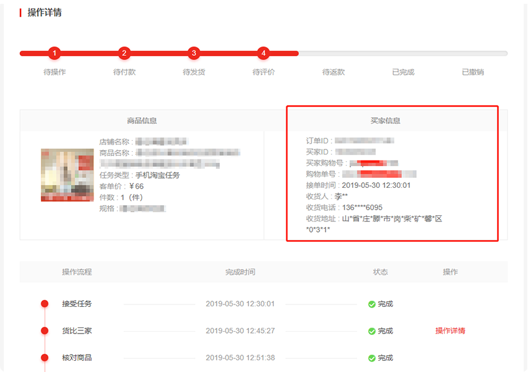Click green checkmark beside 核对商品 status
This screenshot has width=528, height=372.
[x=371, y=358]
